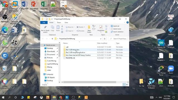Sort files by Name column header
The width and height of the screenshot is (178, 100).
[x=65, y=43]
